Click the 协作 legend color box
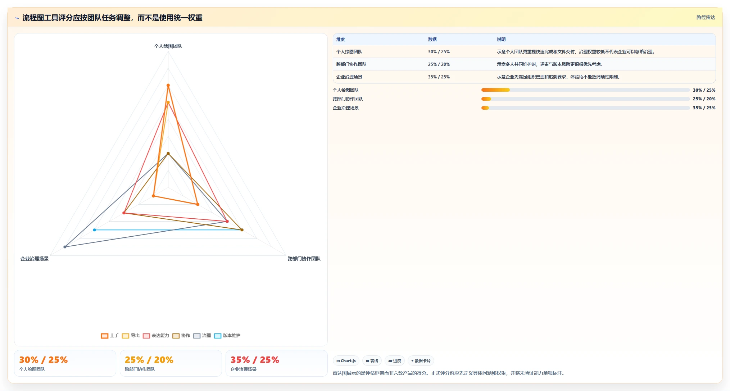Image resolution: width=730 pixels, height=391 pixels. 176,336
